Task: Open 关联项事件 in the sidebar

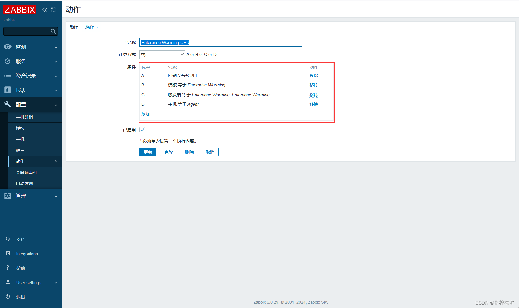Action: tap(35, 172)
